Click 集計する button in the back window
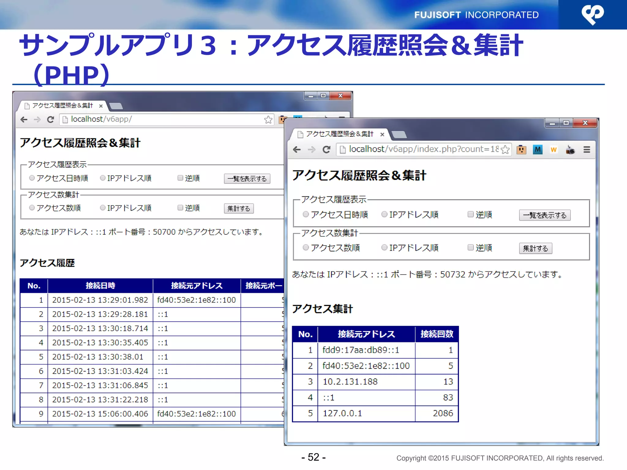Viewport: 627px width, 470px height. tap(239, 209)
